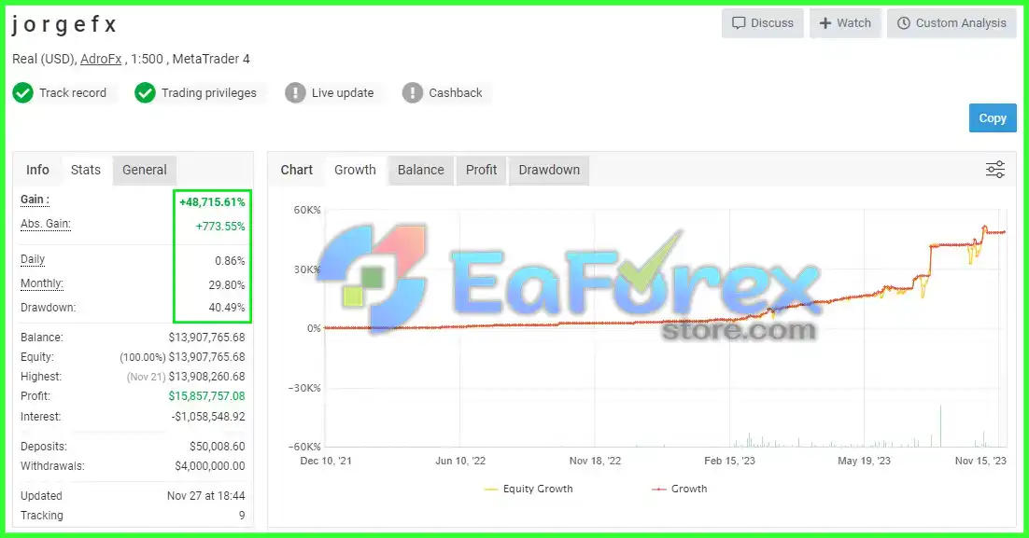
Task: Click the Cashback warning icon
Action: pos(412,93)
